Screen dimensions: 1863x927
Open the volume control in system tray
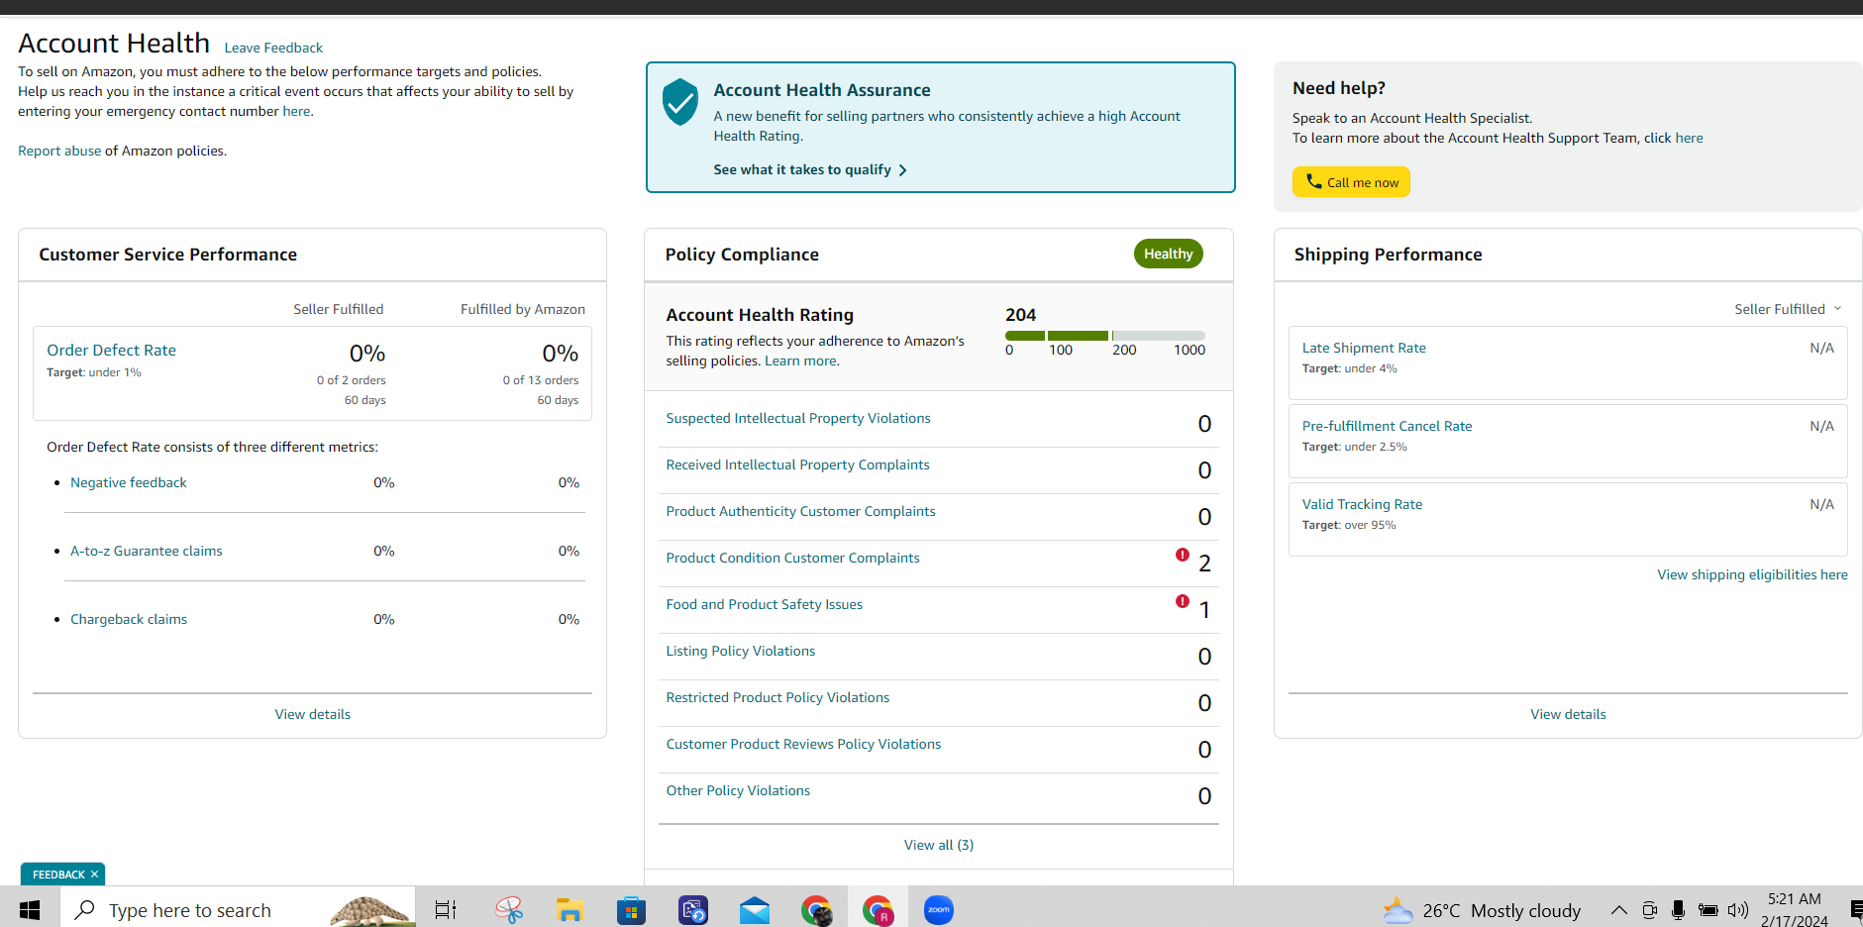(x=1738, y=910)
